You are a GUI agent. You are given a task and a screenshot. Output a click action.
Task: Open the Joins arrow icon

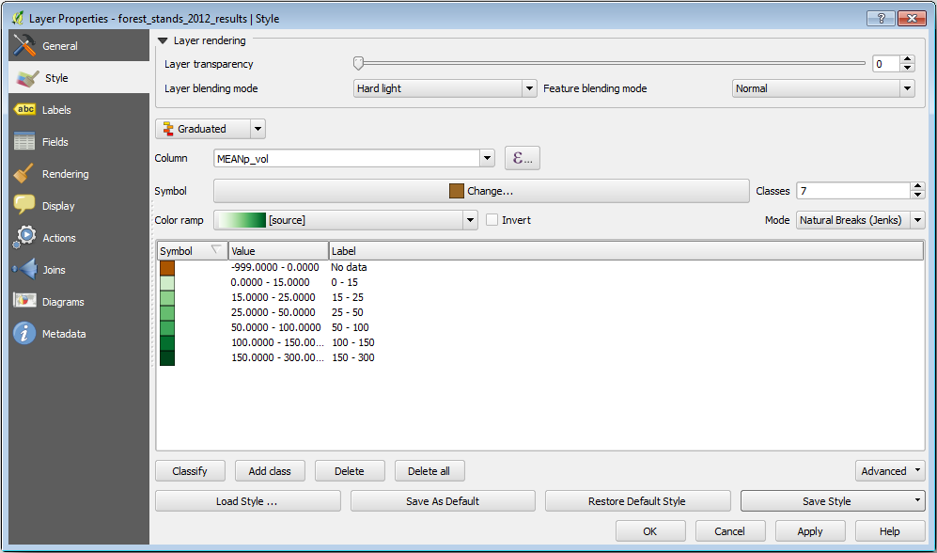(25, 270)
